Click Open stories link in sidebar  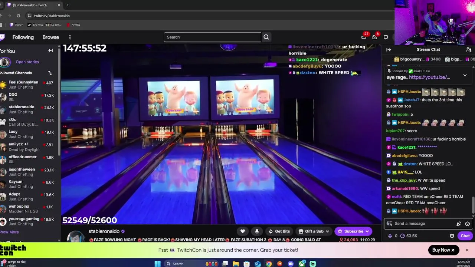[27, 62]
